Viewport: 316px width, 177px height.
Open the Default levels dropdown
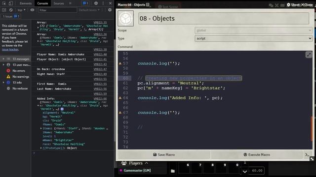[x=89, y=10]
